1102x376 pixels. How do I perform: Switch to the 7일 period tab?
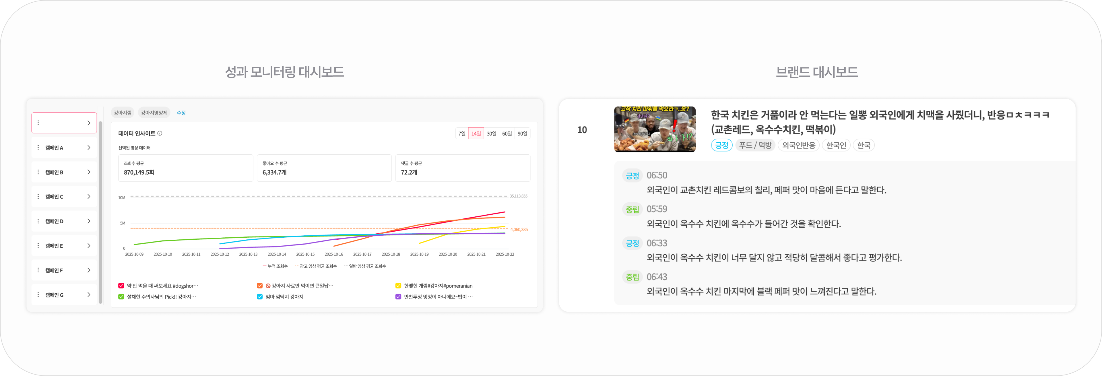pyautogui.click(x=461, y=133)
